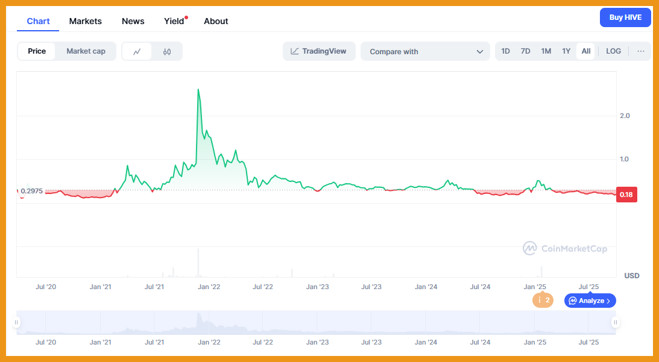The width and height of the screenshot is (659, 362).
Task: Select the 1Y time range
Action: pyautogui.click(x=566, y=51)
